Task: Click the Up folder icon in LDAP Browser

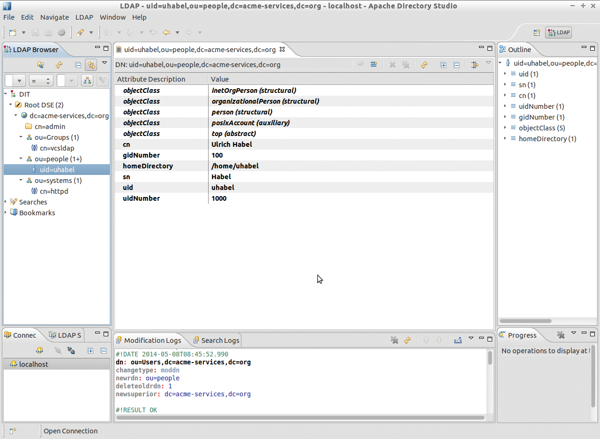Action: (41, 65)
